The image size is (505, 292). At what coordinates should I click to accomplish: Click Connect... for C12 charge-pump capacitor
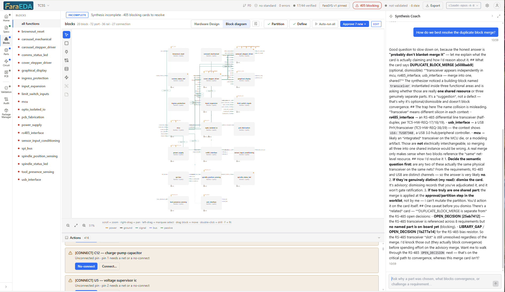click(109, 266)
